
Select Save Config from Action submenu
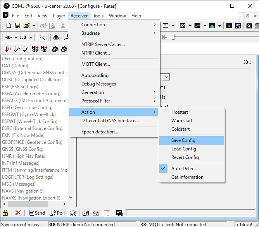pyautogui.click(x=191, y=140)
